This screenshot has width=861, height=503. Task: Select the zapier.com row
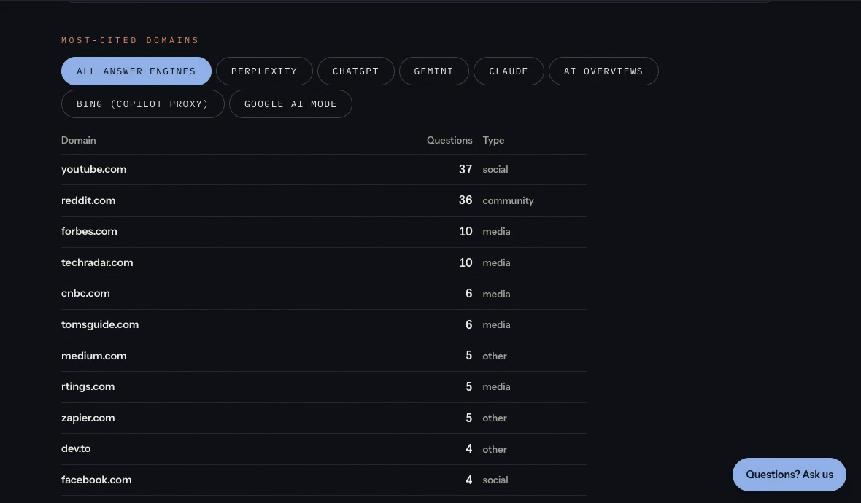tap(323, 418)
